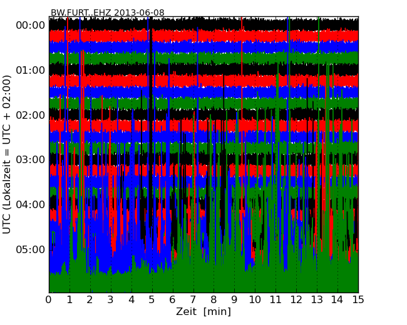
Task: Click the 02:00 time label
Action: point(31,115)
